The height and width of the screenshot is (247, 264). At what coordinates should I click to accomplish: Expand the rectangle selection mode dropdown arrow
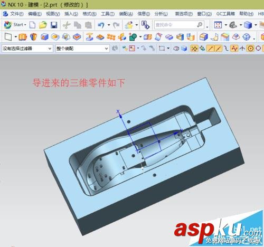tap(168, 48)
